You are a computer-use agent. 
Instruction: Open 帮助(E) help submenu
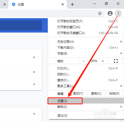click(x=86, y=107)
